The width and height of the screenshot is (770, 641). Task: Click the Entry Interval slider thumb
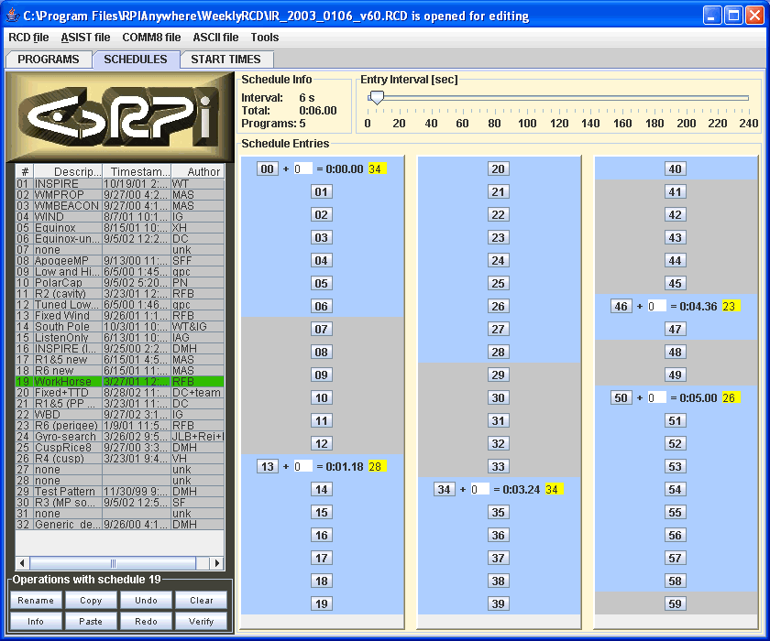pyautogui.click(x=377, y=97)
